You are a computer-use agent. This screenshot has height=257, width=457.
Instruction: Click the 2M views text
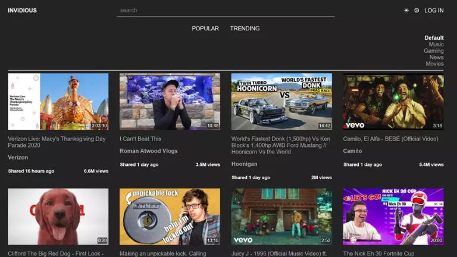[x=321, y=177]
